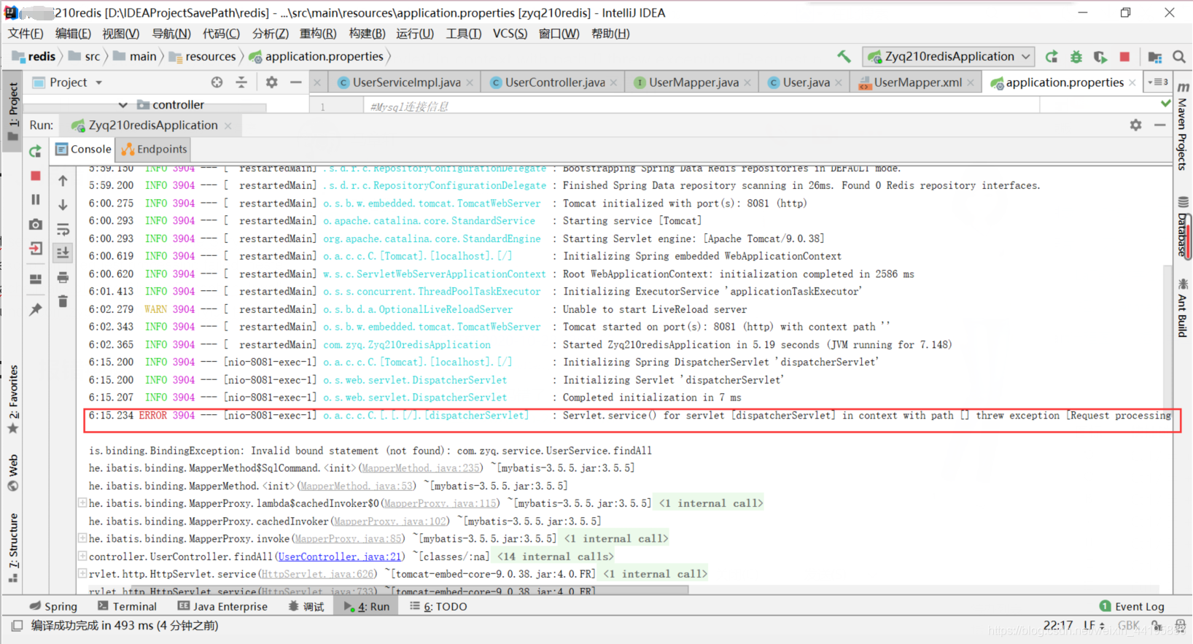This screenshot has height=644, width=1193.
Task: Print the console output
Action: point(63,277)
